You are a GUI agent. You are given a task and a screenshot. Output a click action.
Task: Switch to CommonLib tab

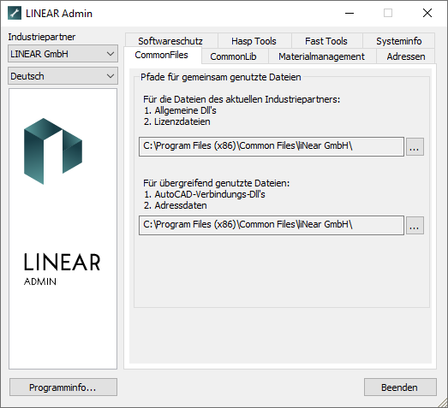pyautogui.click(x=234, y=56)
